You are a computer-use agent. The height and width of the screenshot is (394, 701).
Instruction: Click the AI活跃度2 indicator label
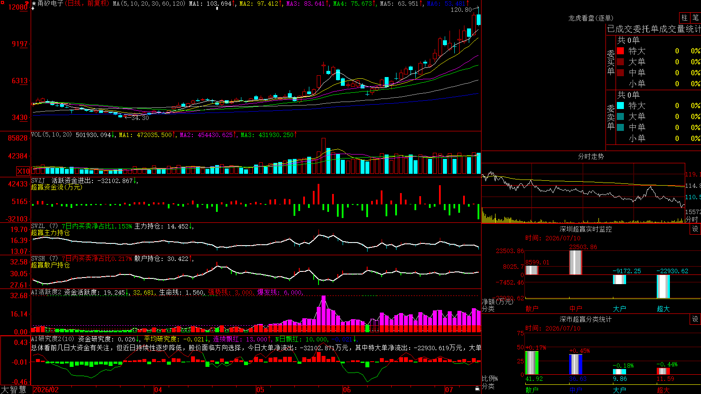[x=46, y=292]
